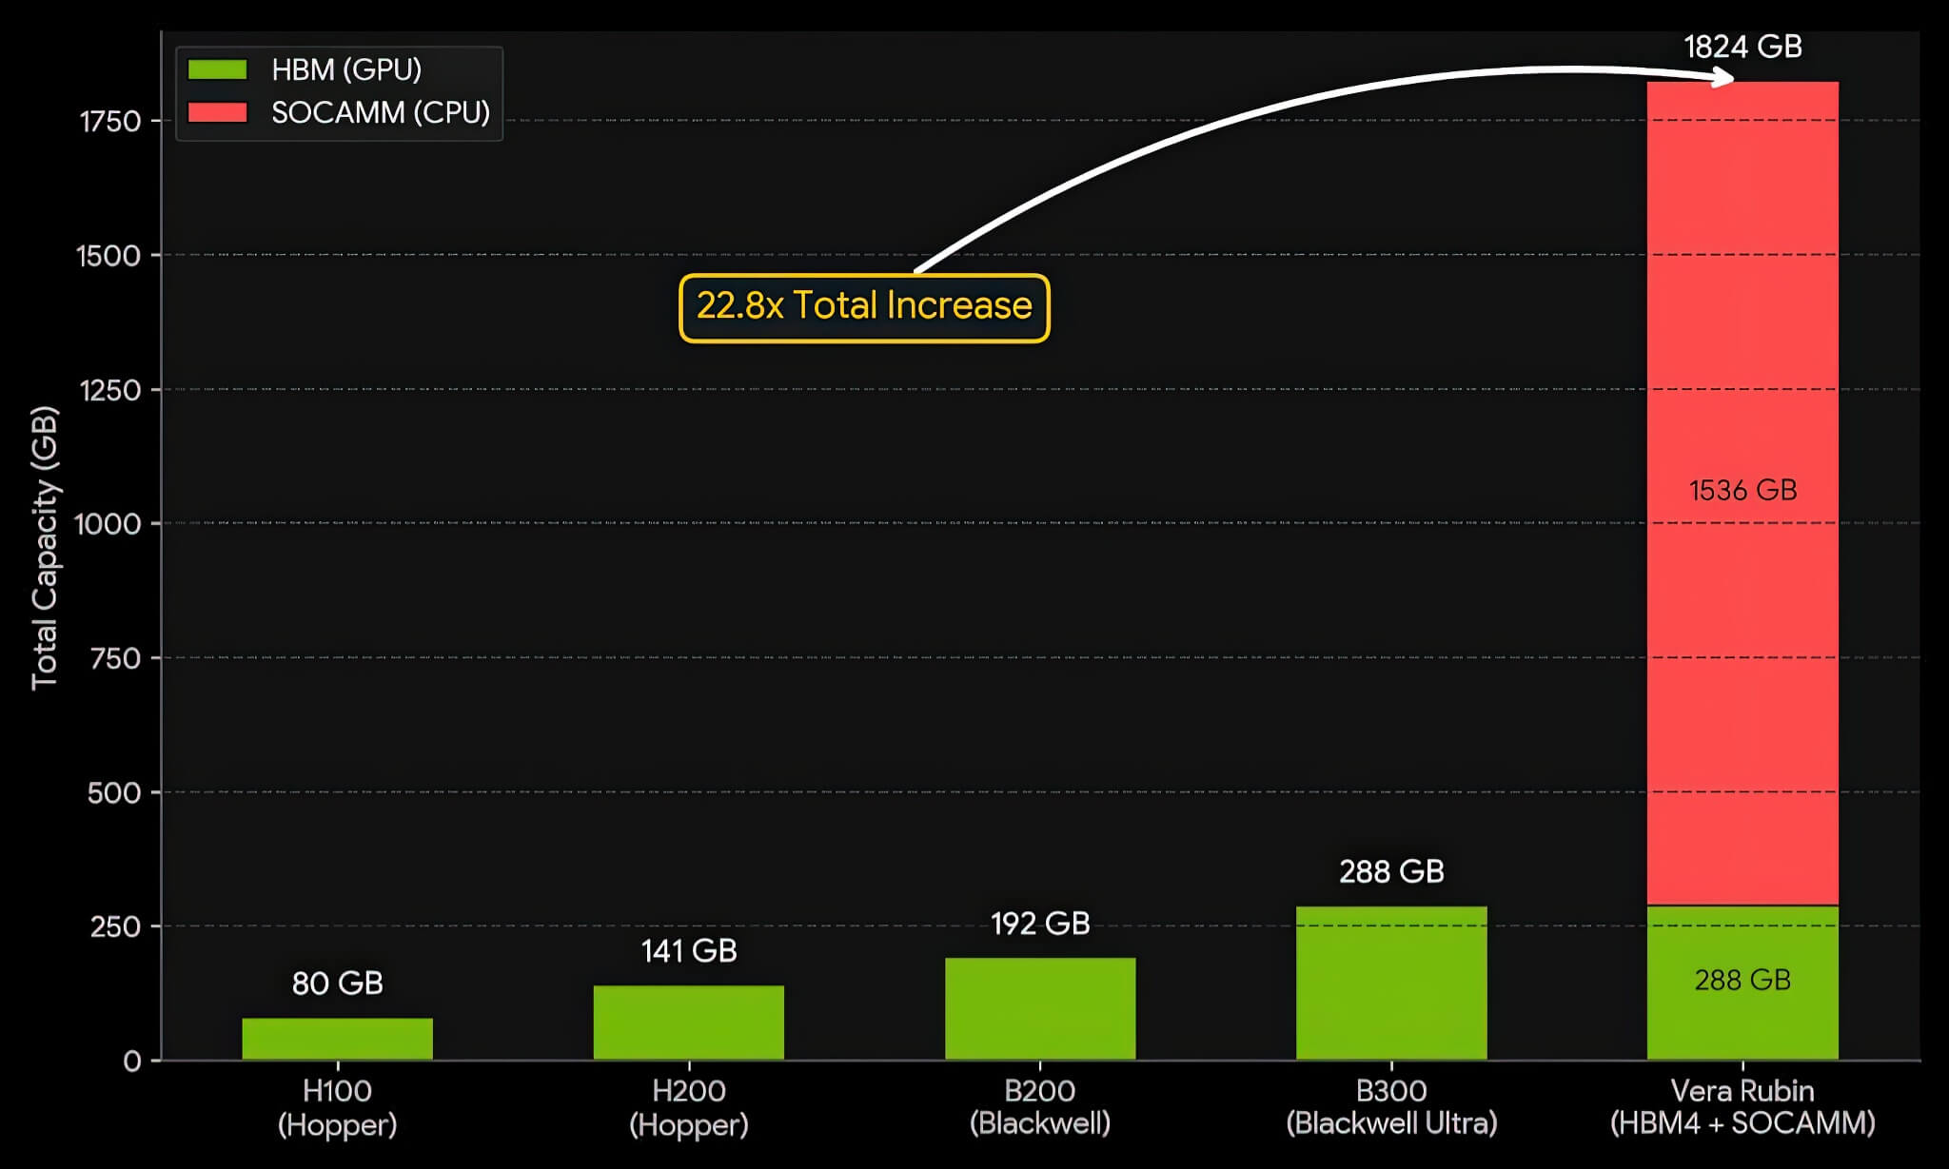Select the B300 (Blackwell Ultra) green bar
The width and height of the screenshot is (1949, 1169).
click(1390, 984)
